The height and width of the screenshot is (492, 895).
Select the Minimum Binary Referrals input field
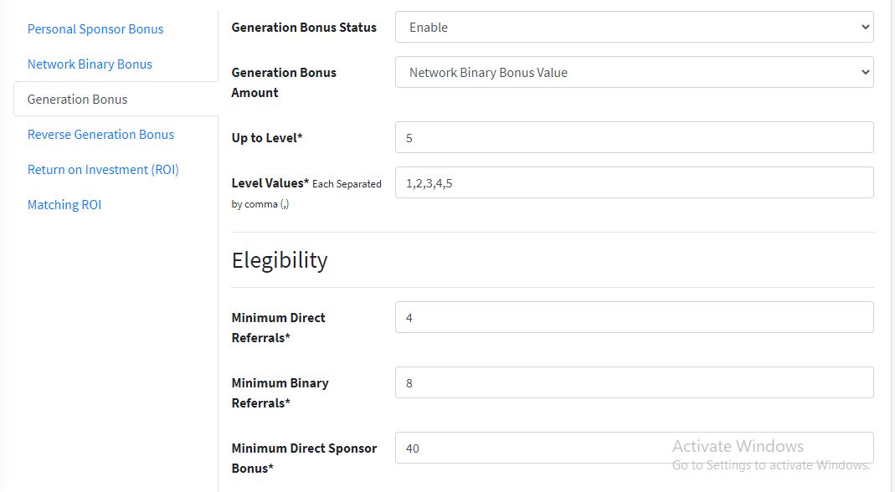click(x=634, y=383)
